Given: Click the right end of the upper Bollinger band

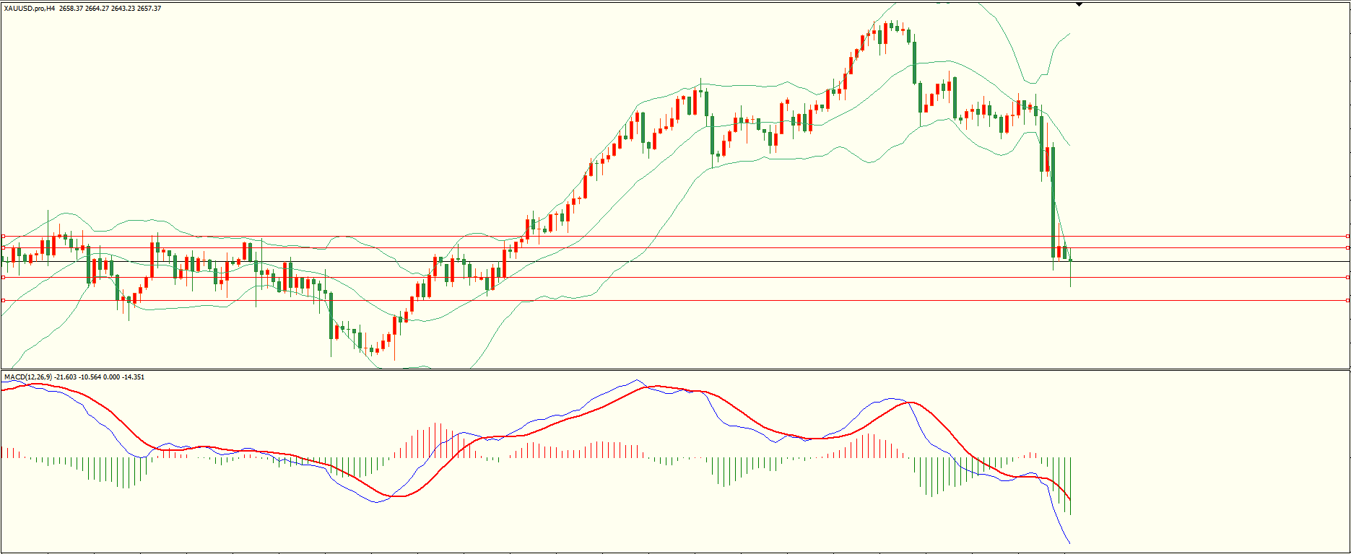Looking at the screenshot, I should click(x=1069, y=33).
